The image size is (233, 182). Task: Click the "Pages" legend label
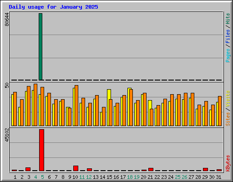click(x=228, y=56)
